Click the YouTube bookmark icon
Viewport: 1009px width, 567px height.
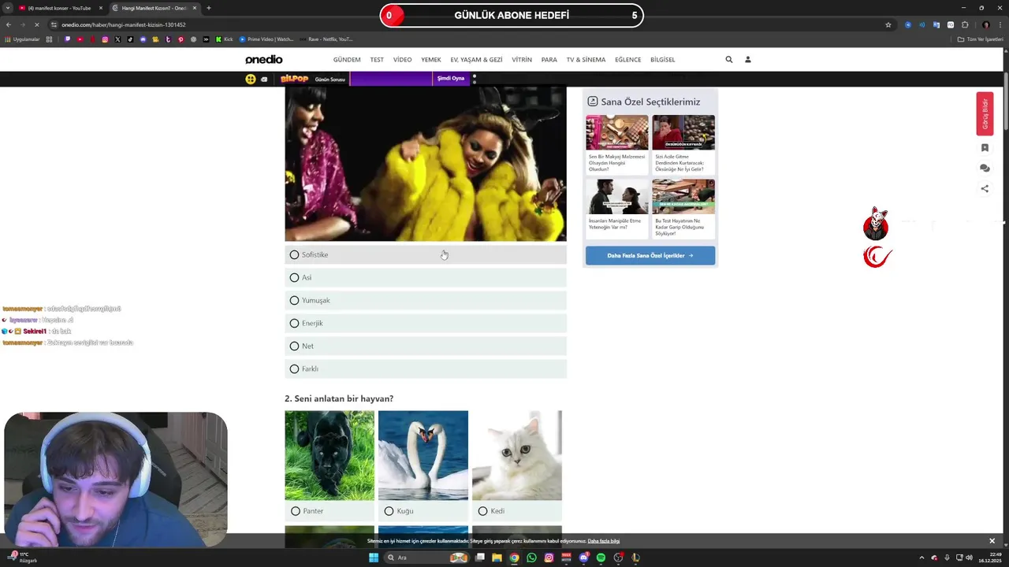click(x=80, y=39)
